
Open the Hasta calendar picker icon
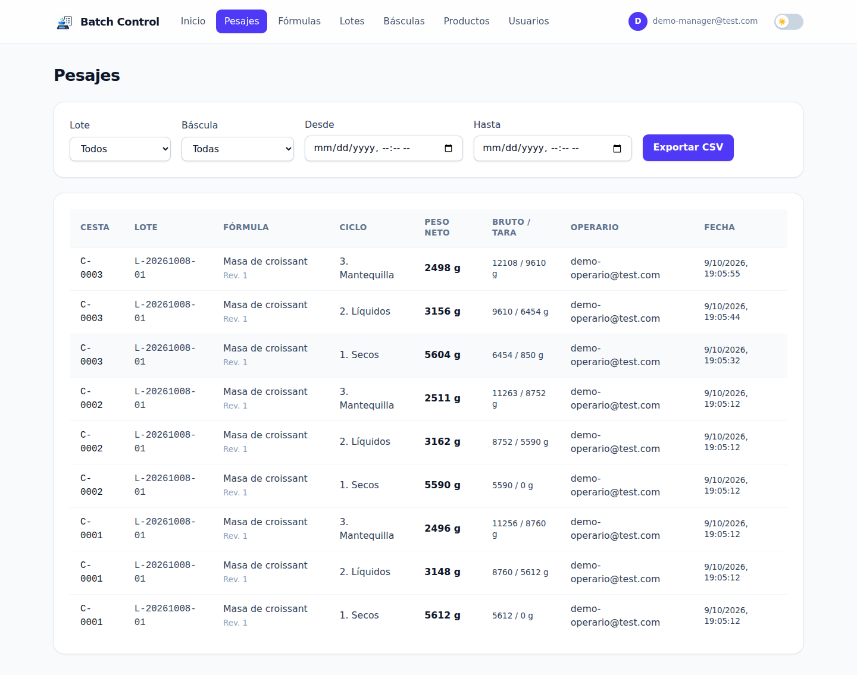[617, 148]
